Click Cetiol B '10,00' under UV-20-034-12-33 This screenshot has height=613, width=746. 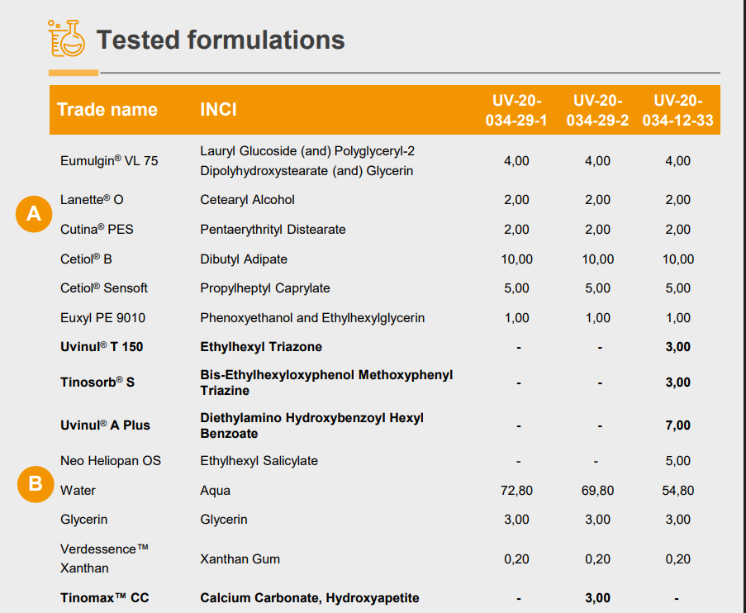pyautogui.click(x=678, y=259)
